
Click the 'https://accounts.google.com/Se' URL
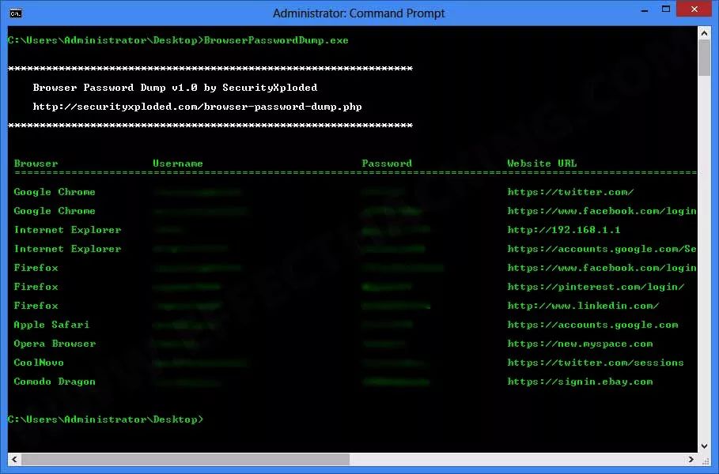(x=602, y=249)
